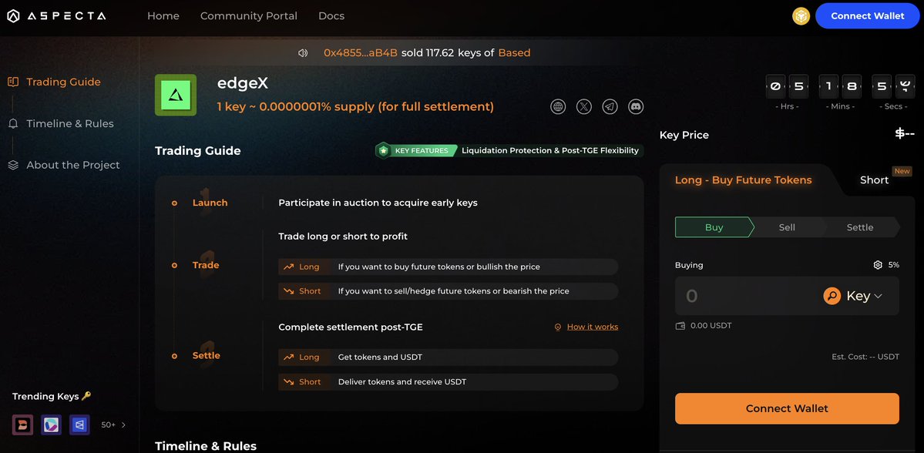
Task: Select the Settle step tab
Action: (860, 227)
